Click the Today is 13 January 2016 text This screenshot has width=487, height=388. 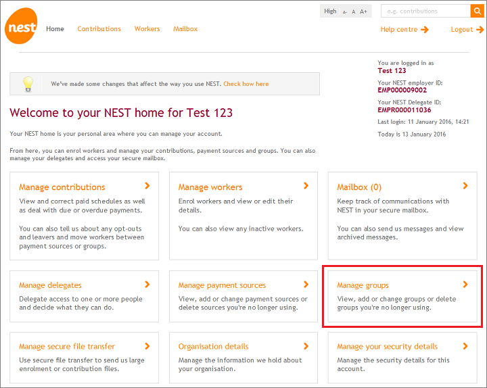412,135
